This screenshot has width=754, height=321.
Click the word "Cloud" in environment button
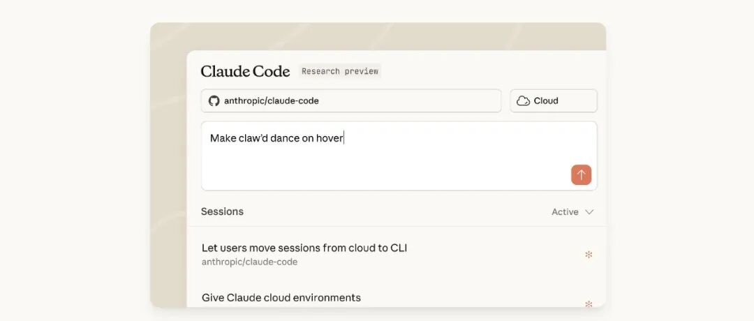point(546,100)
